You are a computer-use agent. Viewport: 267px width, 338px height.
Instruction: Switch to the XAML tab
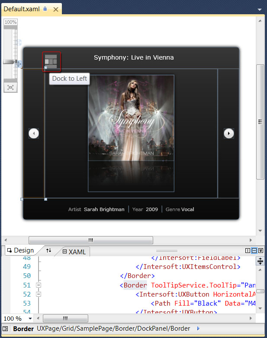[74, 251]
